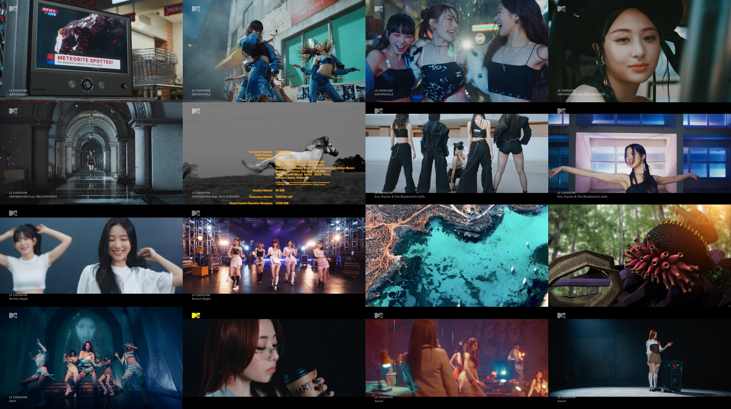This screenshot has width=731, height=409.
Task: Click the MTV logo on meteorite news frame
Action: click(x=13, y=9)
